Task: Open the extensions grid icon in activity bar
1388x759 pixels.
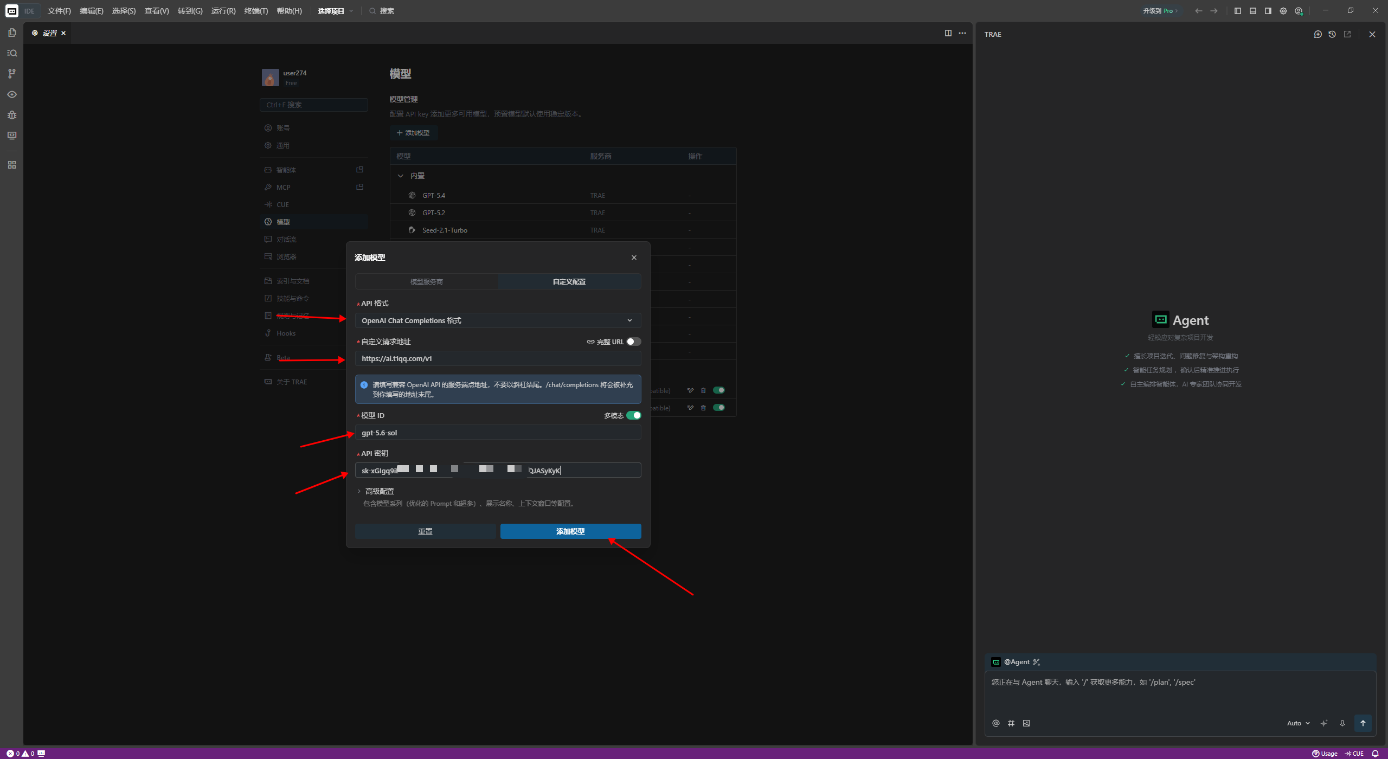Action: point(12,165)
